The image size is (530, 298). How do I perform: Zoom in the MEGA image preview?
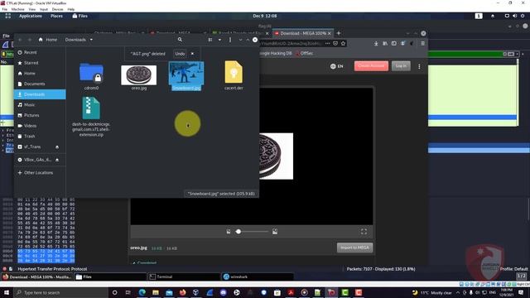(275, 232)
